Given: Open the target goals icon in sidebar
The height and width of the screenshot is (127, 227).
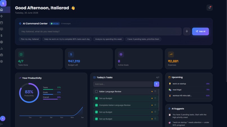Looking at the screenshot, I should click(x=2, y=42).
